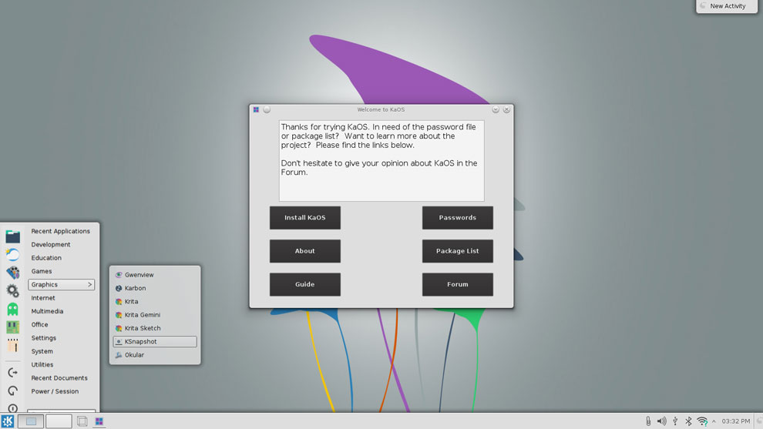Launch the web browser favorite icon
Screen dimensions: 763x429
[12, 254]
